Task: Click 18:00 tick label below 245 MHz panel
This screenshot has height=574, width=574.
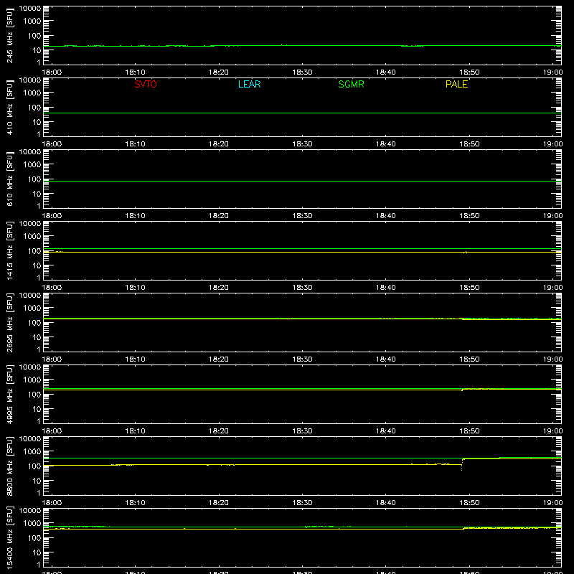Action: click(x=52, y=72)
